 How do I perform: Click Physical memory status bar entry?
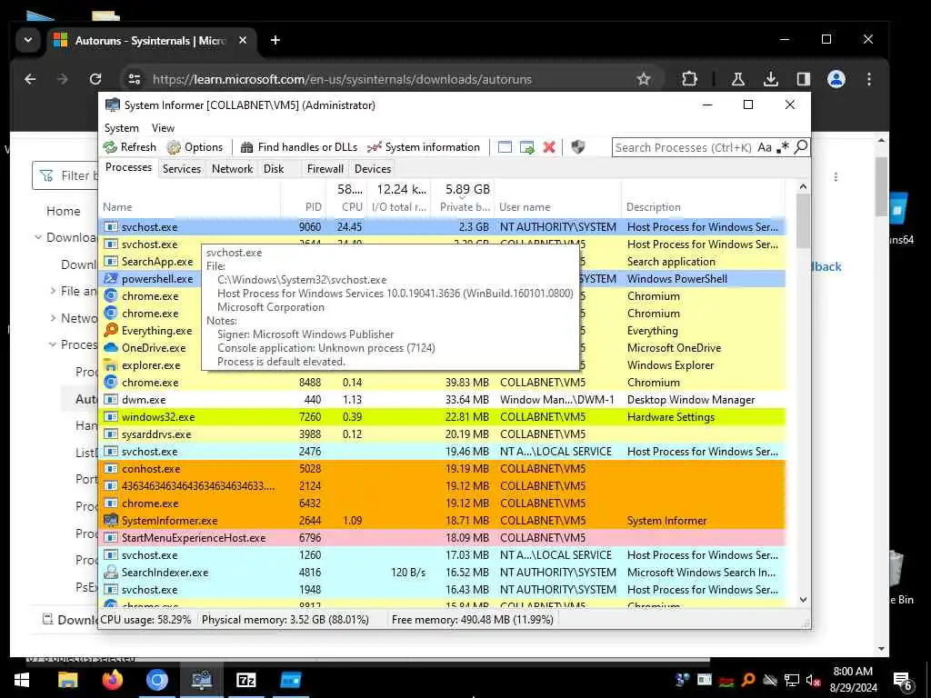tap(285, 620)
